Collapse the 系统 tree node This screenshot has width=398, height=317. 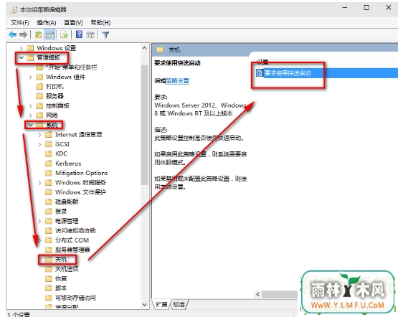30,125
